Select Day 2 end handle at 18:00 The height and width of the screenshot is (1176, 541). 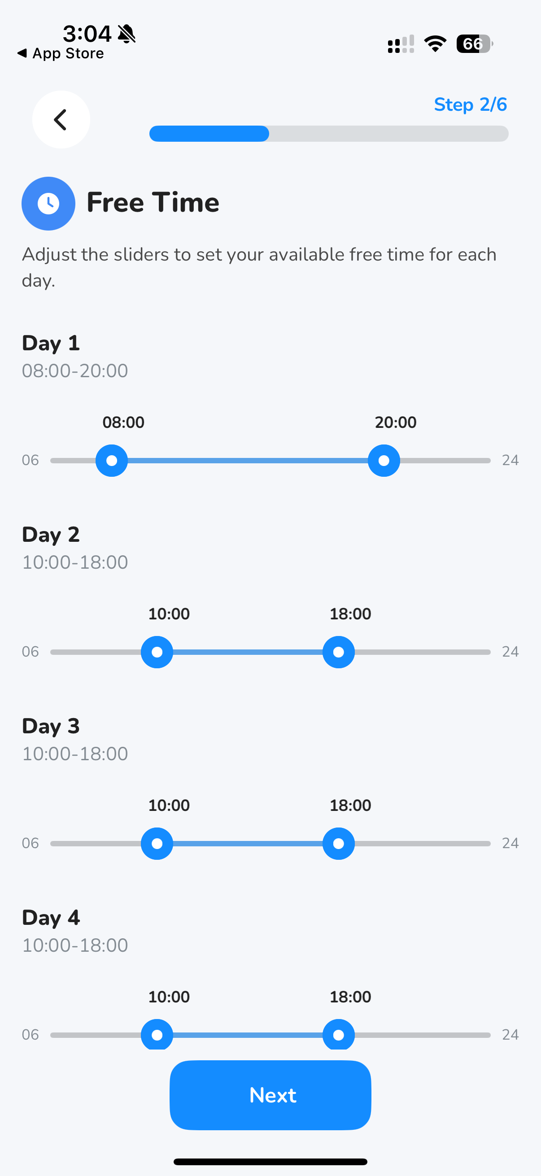pos(338,652)
